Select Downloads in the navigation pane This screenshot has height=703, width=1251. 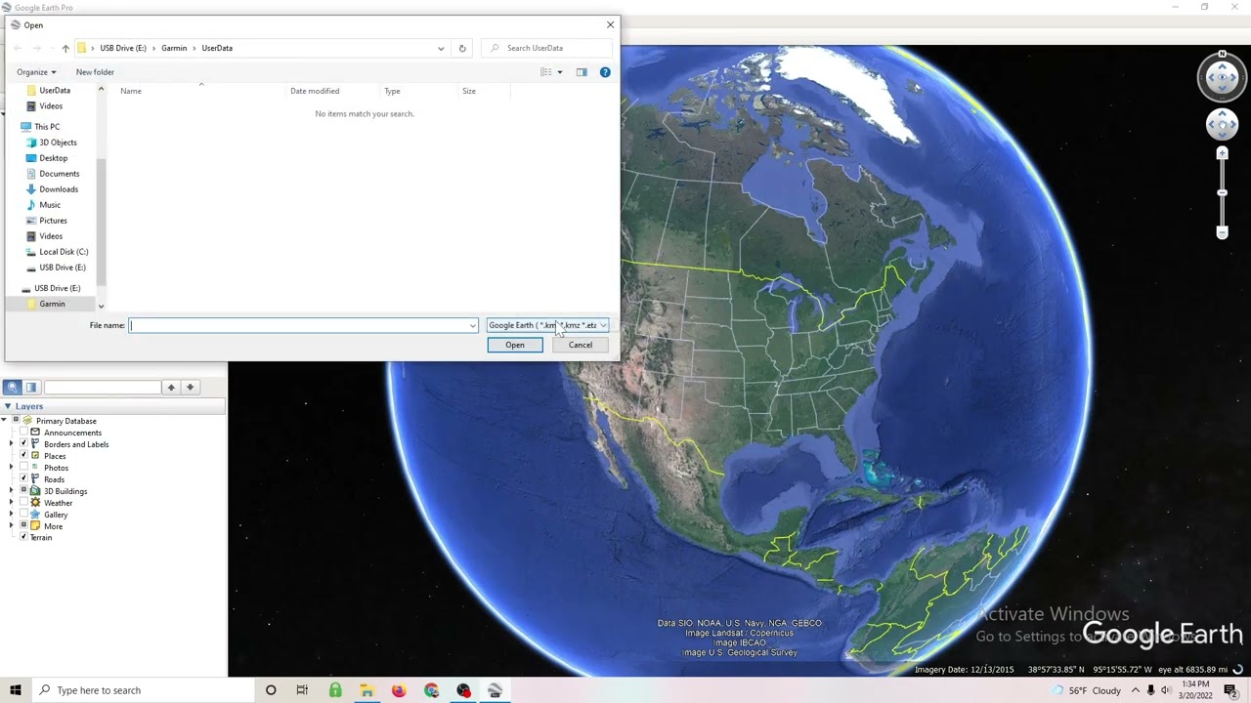[x=59, y=189]
